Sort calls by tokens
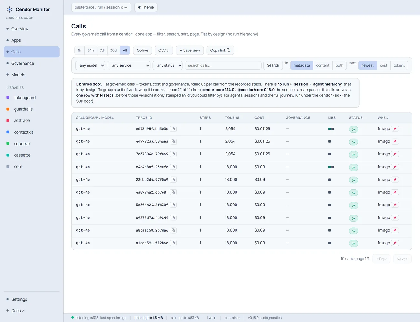Screen dimensions: 420x322 (399, 65)
